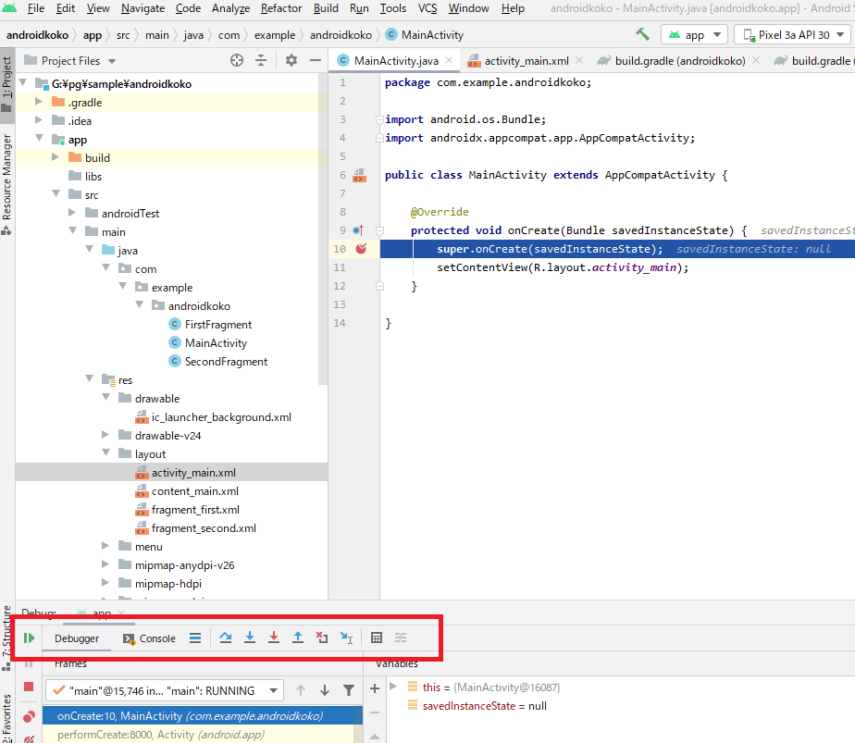The height and width of the screenshot is (743, 855).
Task: Open the Evaluate Expression calculator icon
Action: tap(377, 638)
